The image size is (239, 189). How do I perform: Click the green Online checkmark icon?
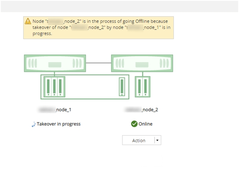point(134,124)
